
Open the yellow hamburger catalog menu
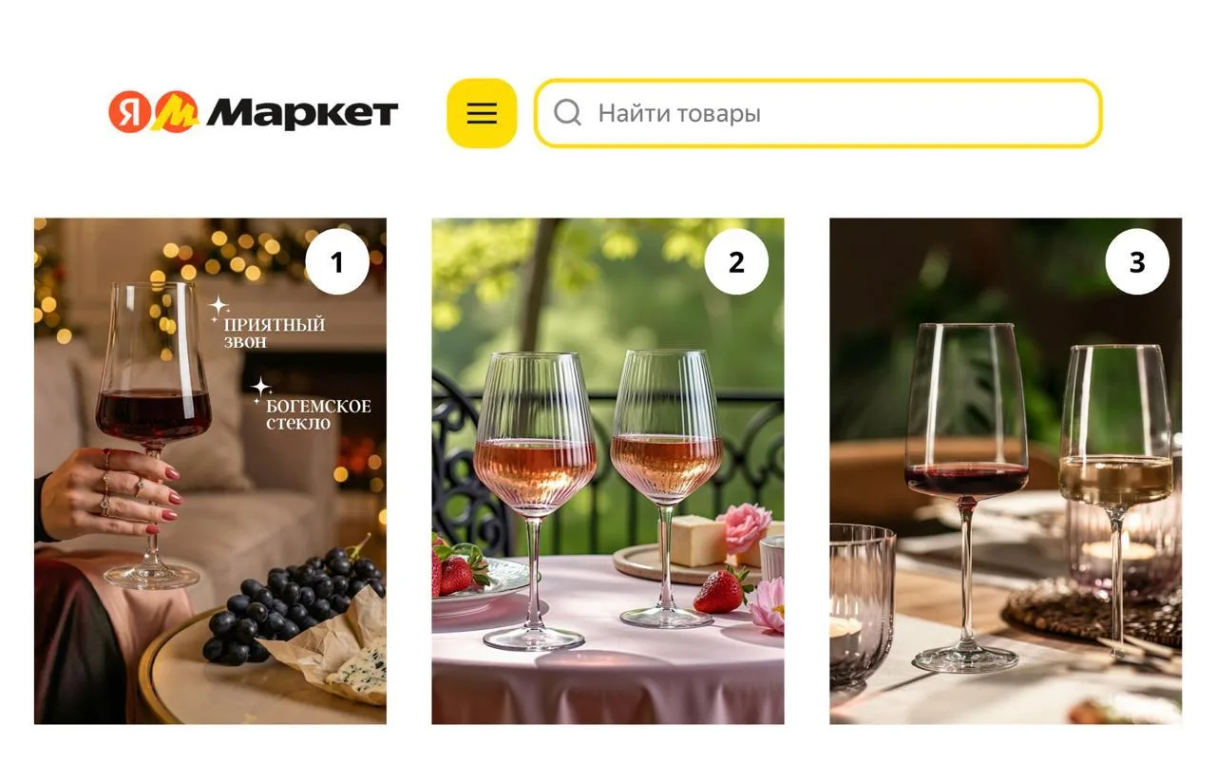[482, 113]
